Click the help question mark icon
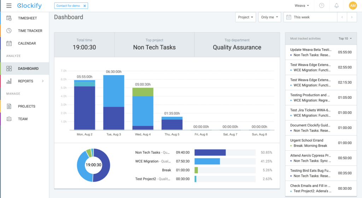The width and height of the screenshot is (362, 198). [321, 6]
